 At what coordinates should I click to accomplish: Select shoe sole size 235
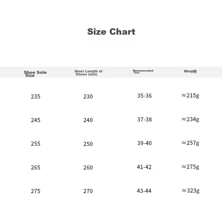coord(36,97)
